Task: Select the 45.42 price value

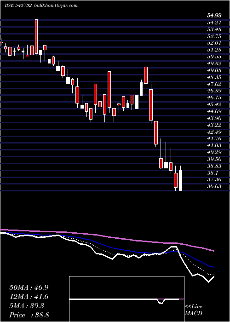Action: [x=214, y=104]
